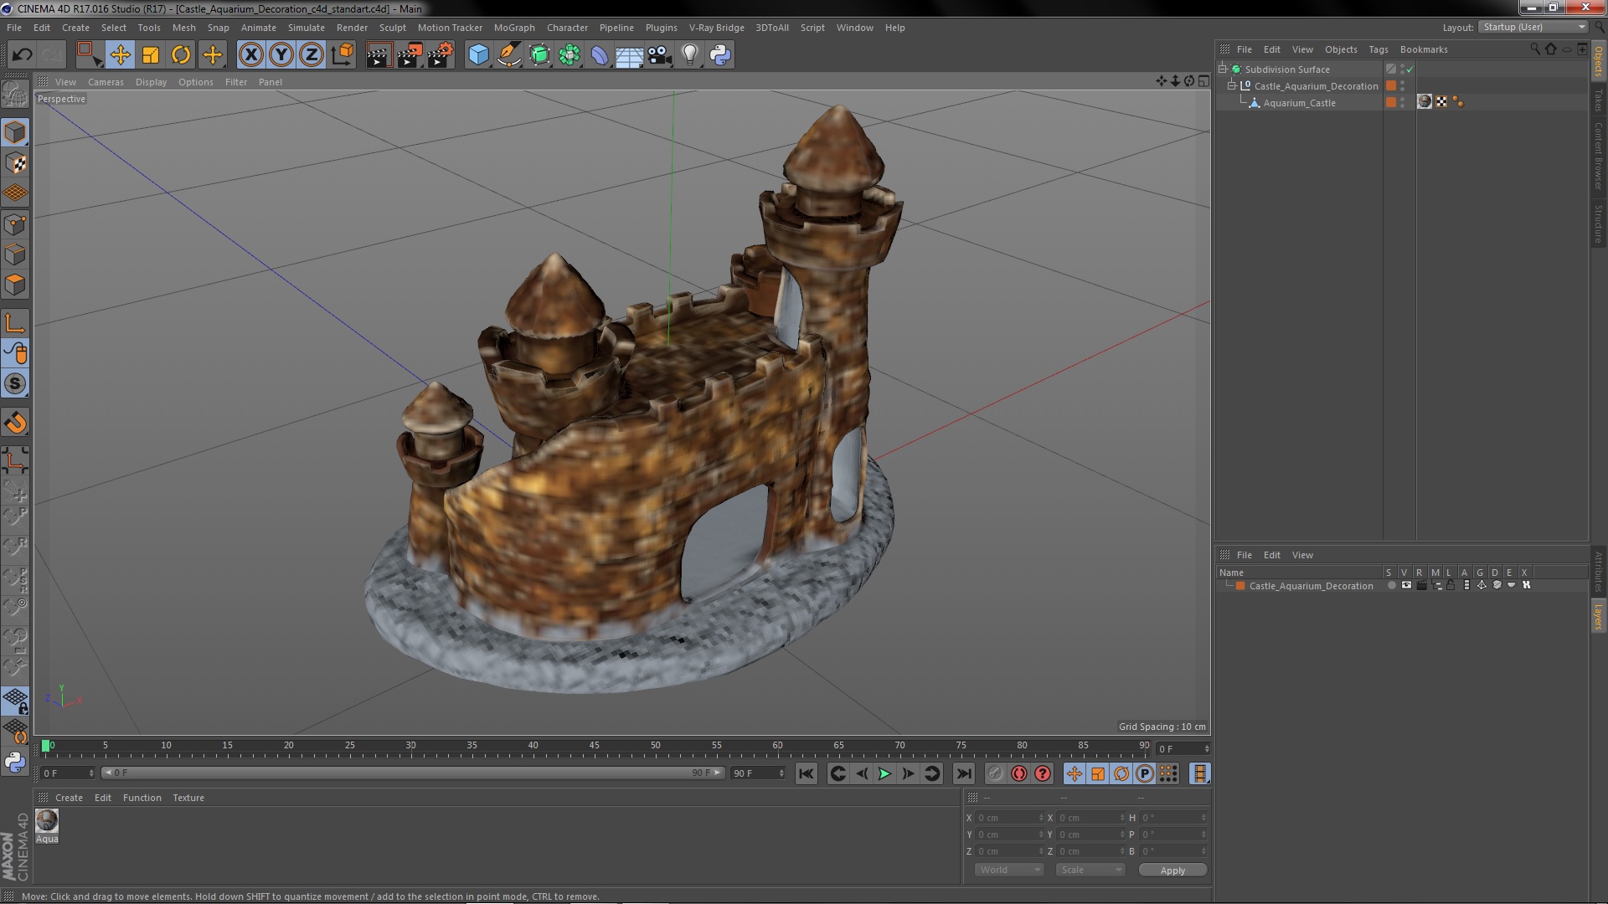The height and width of the screenshot is (904, 1608).
Task: Step the timeline 0 F field arrows
Action: click(x=91, y=773)
